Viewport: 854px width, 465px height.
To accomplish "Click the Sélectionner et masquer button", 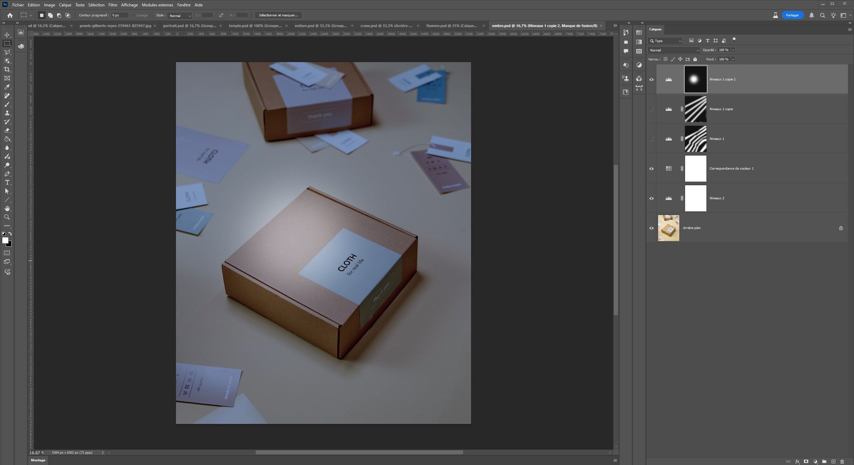I will click(278, 15).
